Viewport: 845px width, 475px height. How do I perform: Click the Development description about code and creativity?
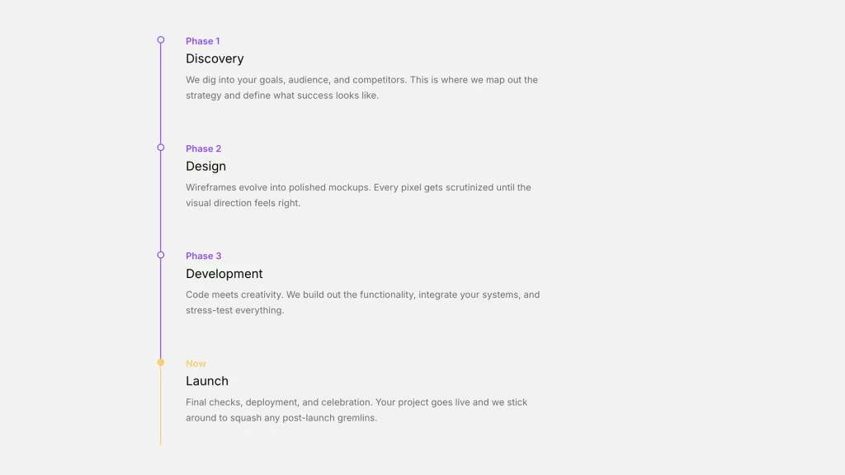tap(362, 302)
